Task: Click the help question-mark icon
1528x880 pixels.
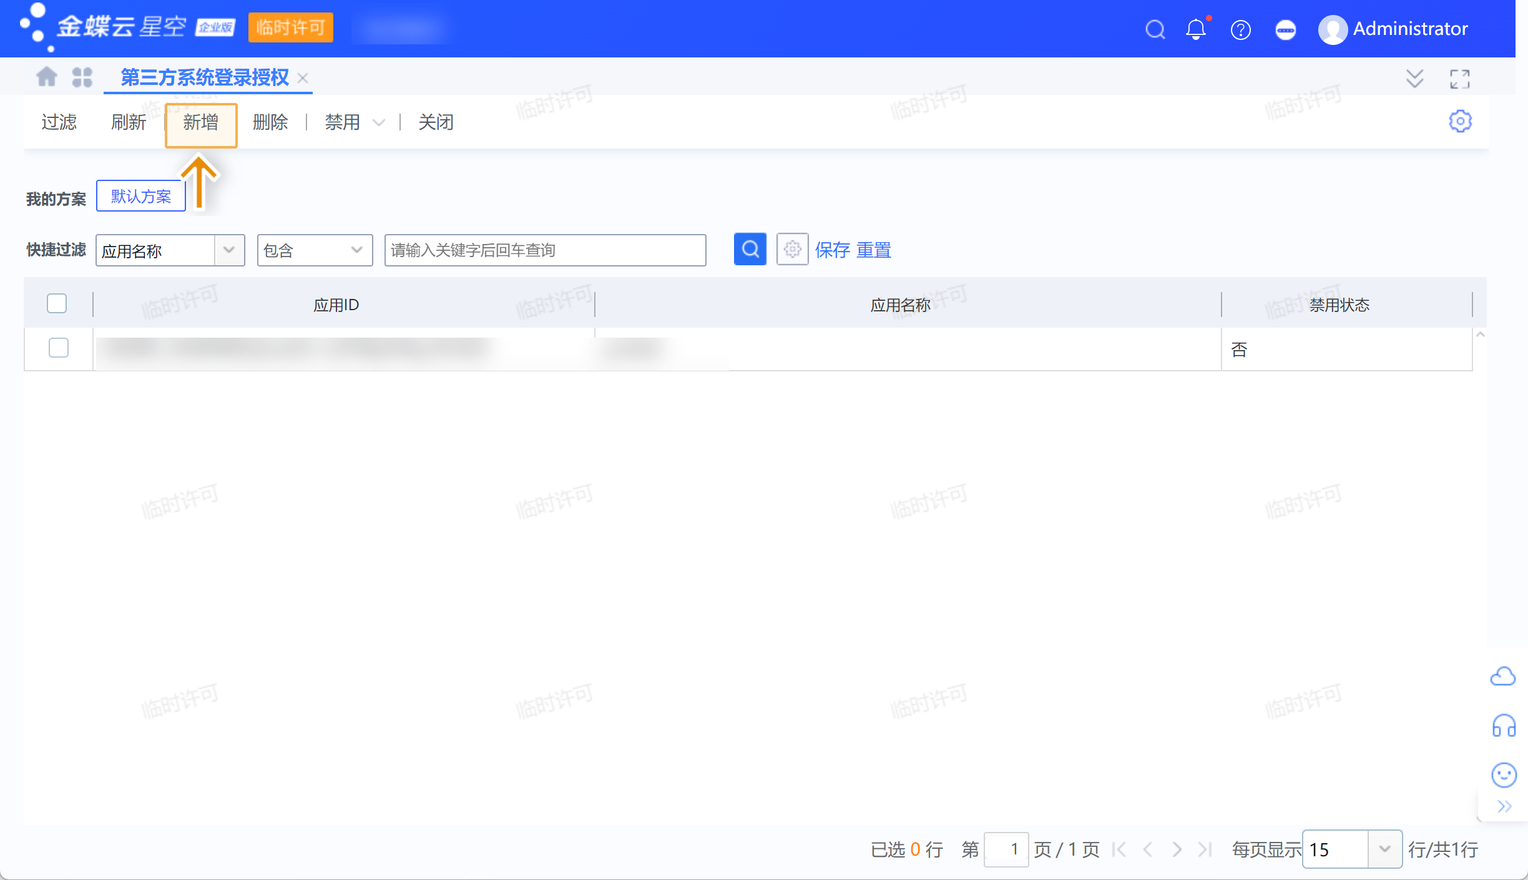Action: [x=1240, y=29]
